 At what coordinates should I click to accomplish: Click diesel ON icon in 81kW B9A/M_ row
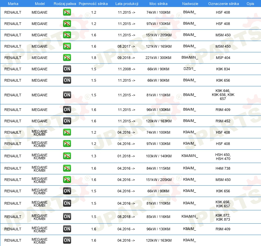67,95
